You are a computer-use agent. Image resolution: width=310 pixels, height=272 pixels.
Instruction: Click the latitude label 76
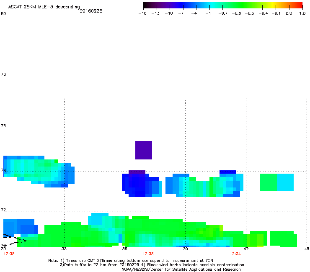pyautogui.click(x=3, y=126)
